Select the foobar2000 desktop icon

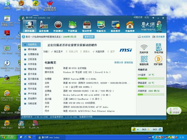click(7, 79)
